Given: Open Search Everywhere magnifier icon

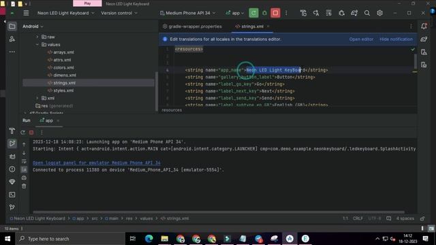Looking at the screenshot, I should [367, 13].
